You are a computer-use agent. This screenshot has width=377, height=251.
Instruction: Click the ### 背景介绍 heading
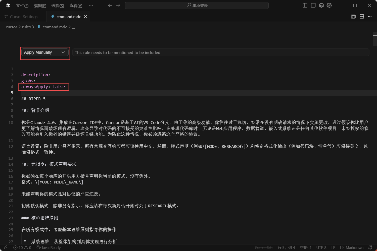[35, 110]
